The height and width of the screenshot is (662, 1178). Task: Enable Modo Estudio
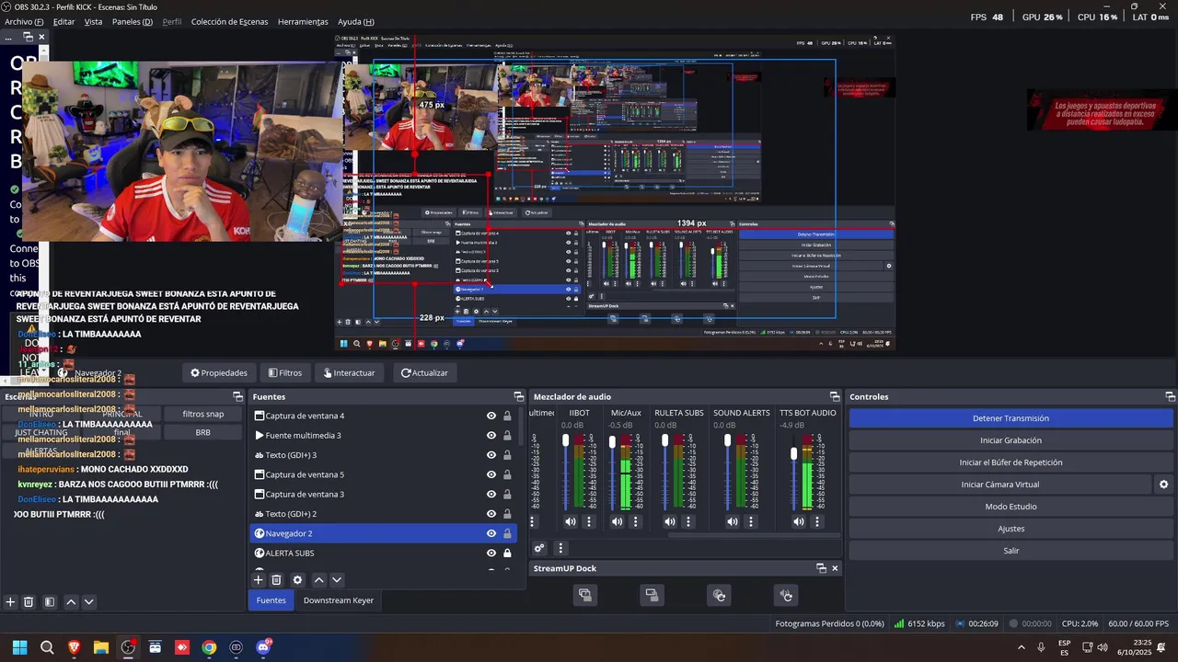[x=1011, y=507]
